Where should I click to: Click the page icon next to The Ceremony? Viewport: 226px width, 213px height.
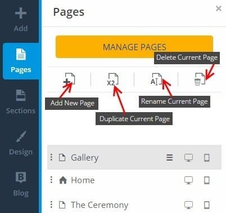[x=62, y=205]
